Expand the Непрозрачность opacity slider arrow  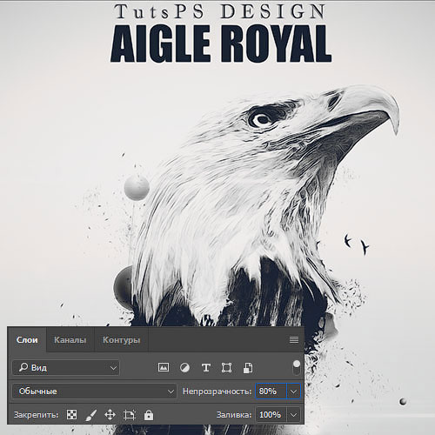(293, 391)
